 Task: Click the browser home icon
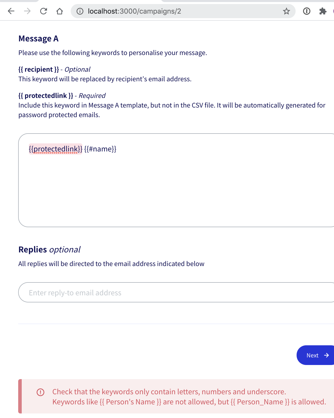click(60, 11)
